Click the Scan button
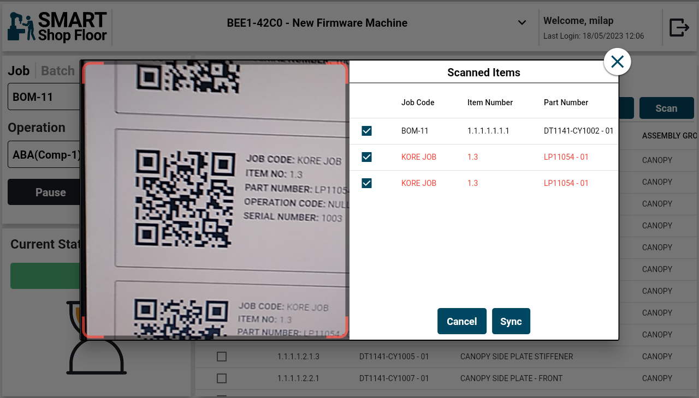 666,108
